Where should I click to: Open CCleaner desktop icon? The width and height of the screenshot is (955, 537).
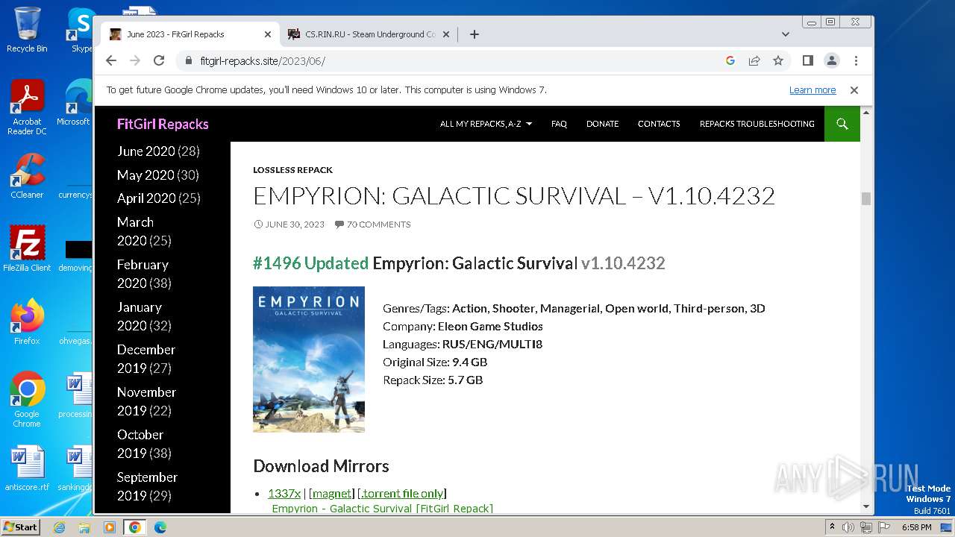pyautogui.click(x=27, y=176)
